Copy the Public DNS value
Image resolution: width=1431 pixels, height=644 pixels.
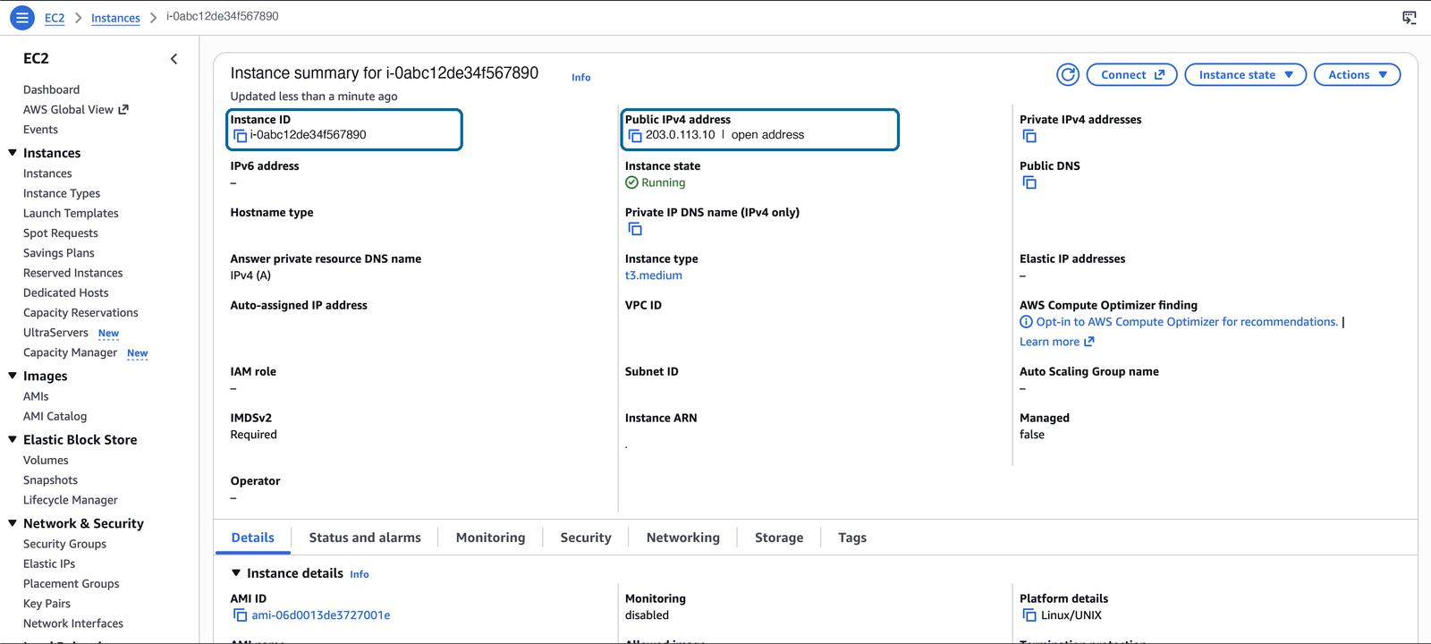click(x=1029, y=182)
